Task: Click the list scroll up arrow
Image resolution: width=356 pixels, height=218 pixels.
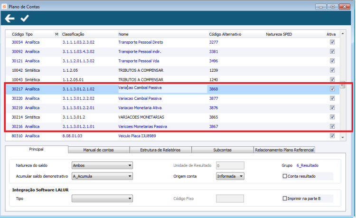Action: pos(343,34)
